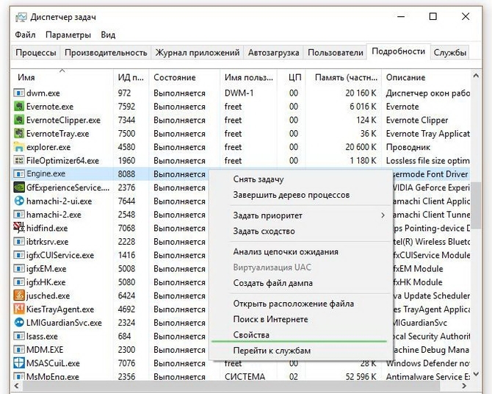Click the Engine.exe process icon
Screen dimensions: 492x394
(x=19, y=173)
